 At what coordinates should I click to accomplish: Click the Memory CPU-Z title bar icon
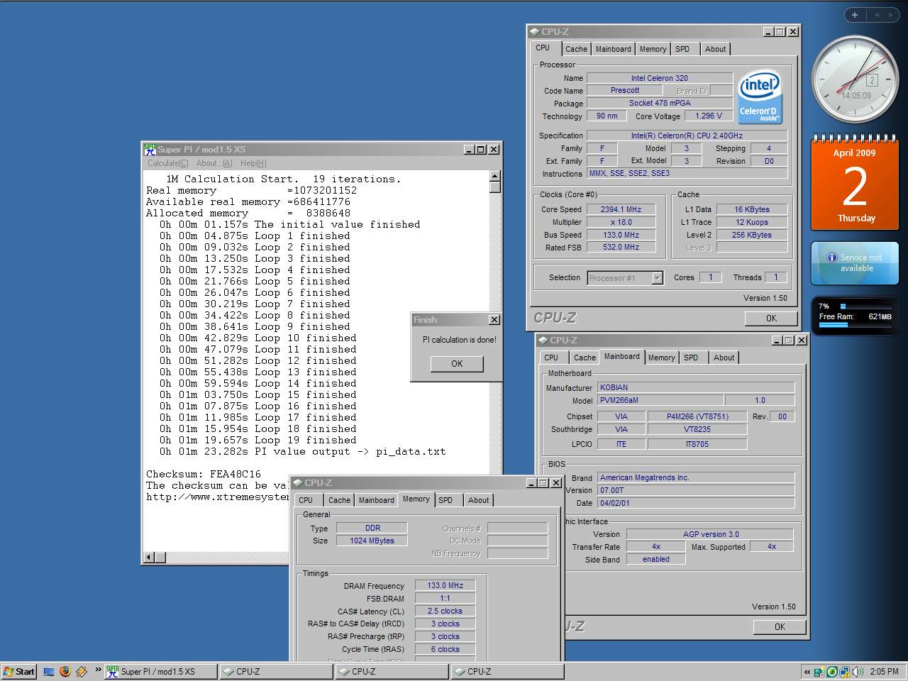[297, 482]
